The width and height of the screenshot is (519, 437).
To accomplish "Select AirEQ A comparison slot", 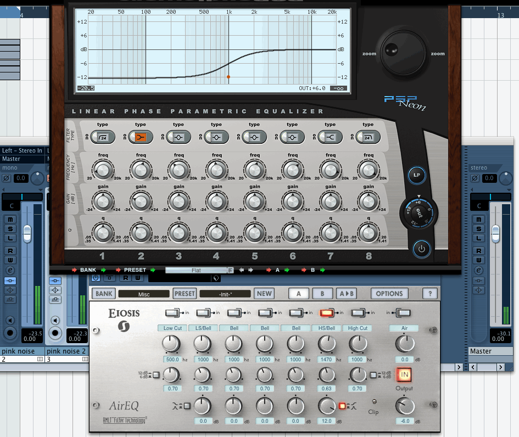I will point(299,294).
